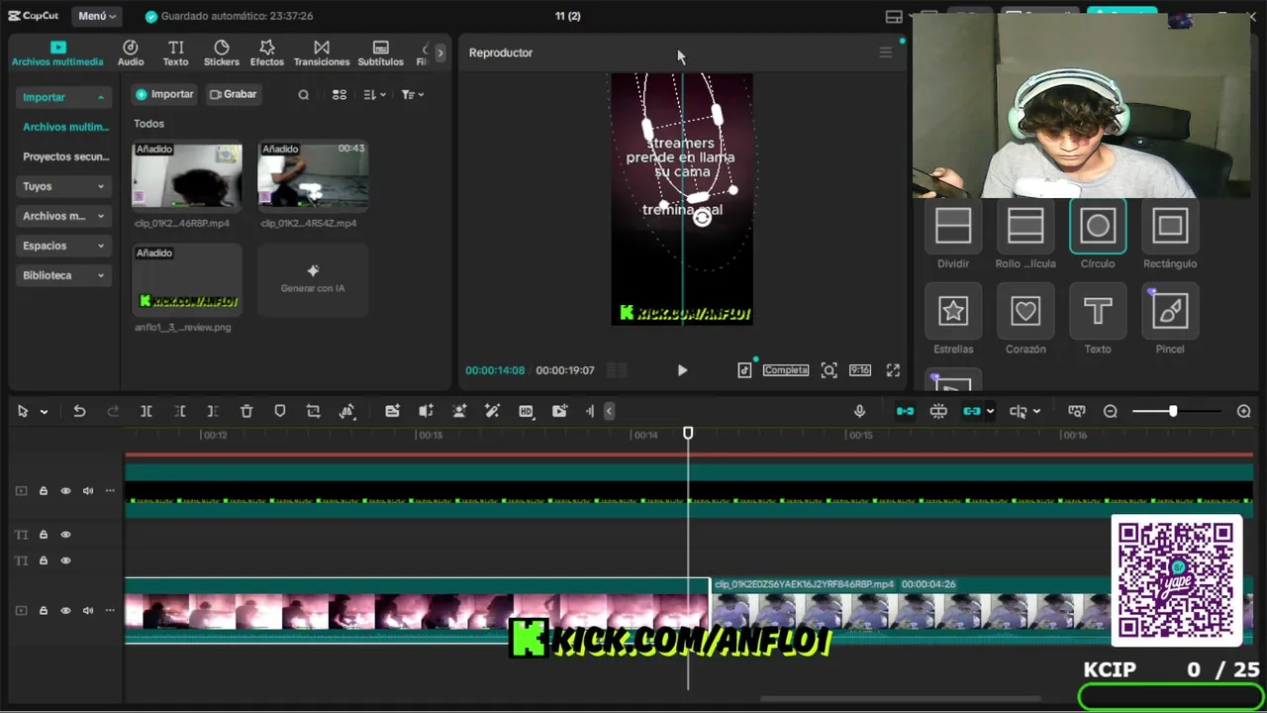
Task: Click the playhead marker on timeline ruler
Action: coord(688,434)
